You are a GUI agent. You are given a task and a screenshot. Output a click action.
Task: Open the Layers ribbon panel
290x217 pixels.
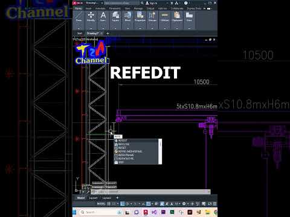(x=115, y=17)
